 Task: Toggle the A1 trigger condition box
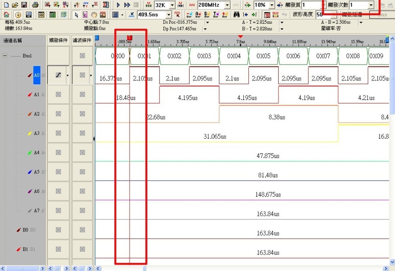58,94
